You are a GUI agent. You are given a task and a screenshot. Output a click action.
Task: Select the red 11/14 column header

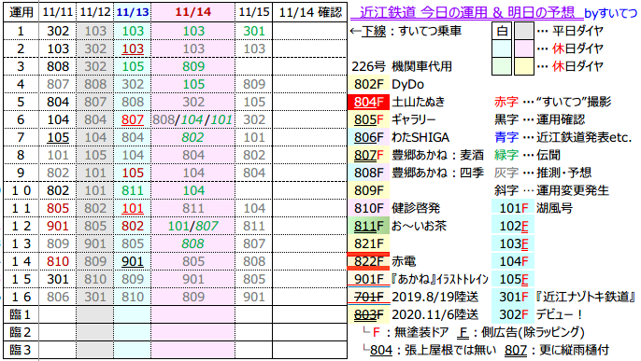[192, 12]
